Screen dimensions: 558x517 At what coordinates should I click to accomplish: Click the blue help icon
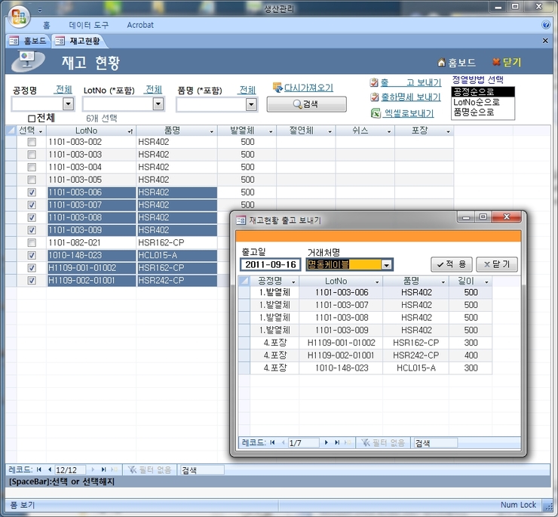tap(545, 25)
